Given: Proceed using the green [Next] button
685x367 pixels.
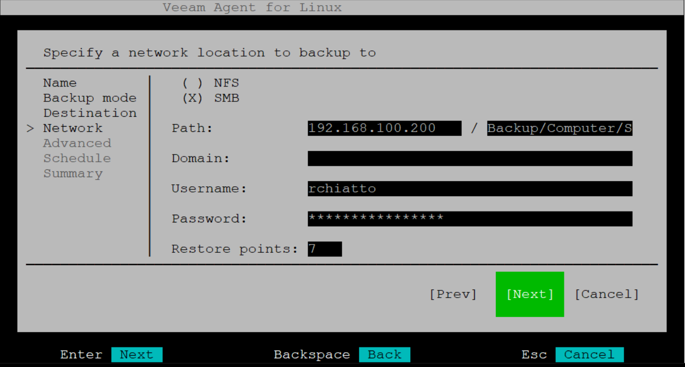Looking at the screenshot, I should coord(530,294).
